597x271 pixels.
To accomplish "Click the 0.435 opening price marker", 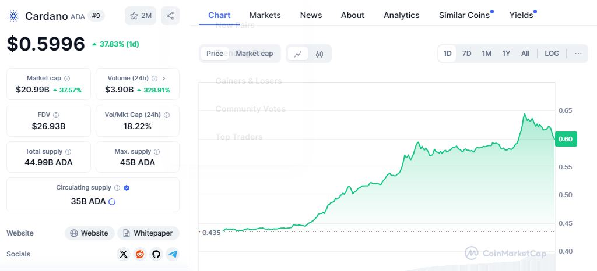I will tap(211, 233).
